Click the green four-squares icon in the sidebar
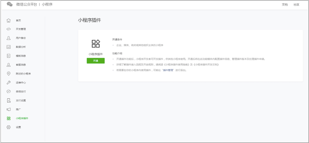Viewport: 309px width, 143px height. tap(8, 118)
